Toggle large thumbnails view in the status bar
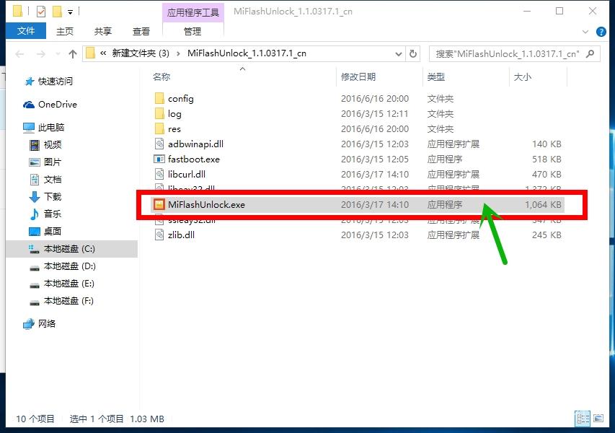615x433 pixels. click(x=600, y=418)
